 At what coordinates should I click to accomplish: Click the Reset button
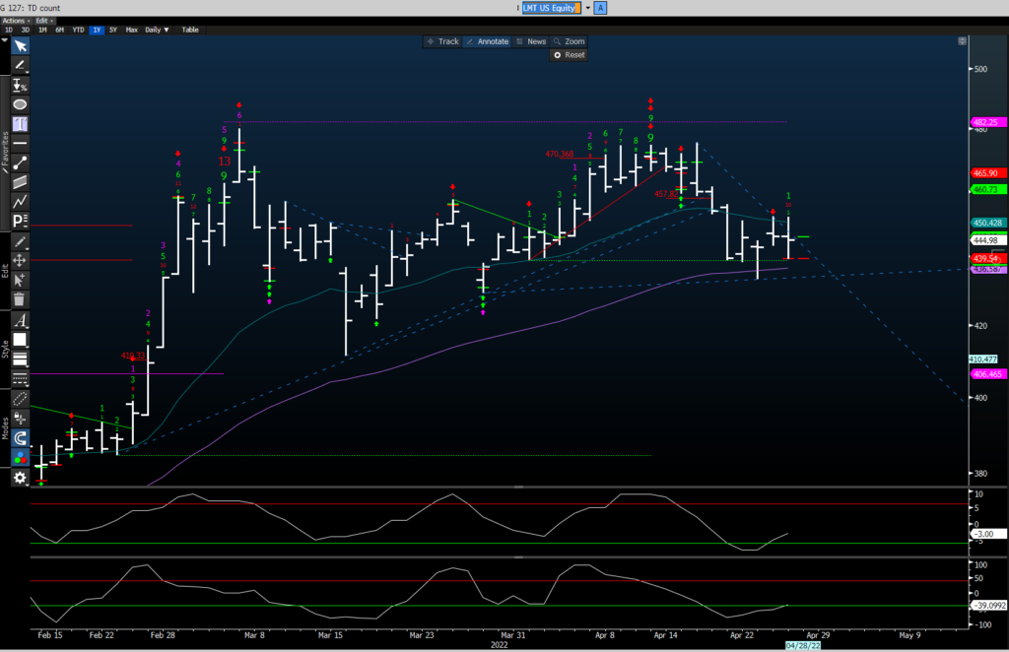(569, 55)
